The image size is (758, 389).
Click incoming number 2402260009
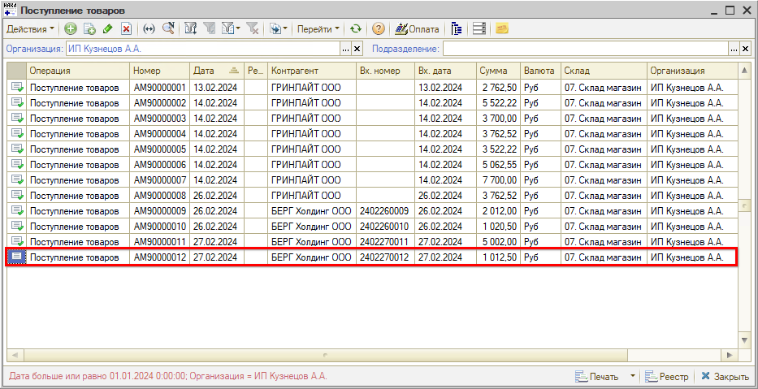pos(384,211)
